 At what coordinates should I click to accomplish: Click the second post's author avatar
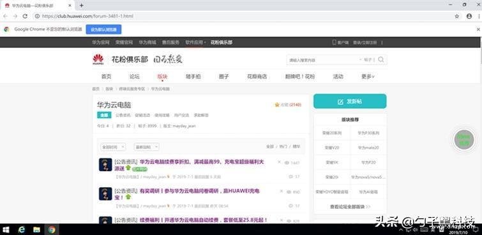point(105,193)
